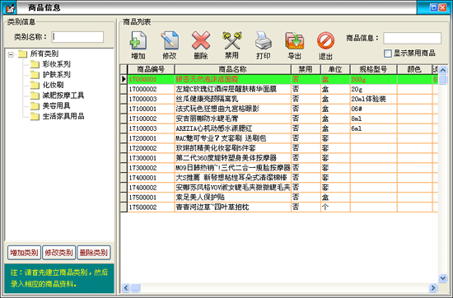Select product 第二代360度旋转塑身美体按摩器

[x=226, y=158]
